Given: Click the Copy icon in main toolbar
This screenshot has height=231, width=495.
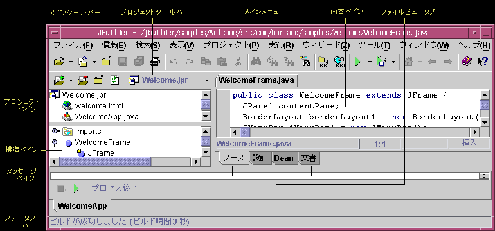Looking at the screenshot, I should 206,62.
